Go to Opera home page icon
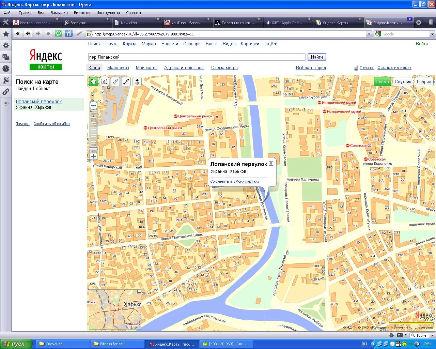The image size is (436, 349). tap(69, 33)
